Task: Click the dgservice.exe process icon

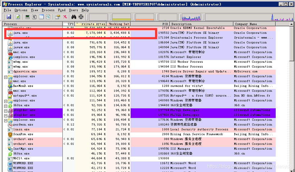Action: pyautogui.click(x=10, y=72)
